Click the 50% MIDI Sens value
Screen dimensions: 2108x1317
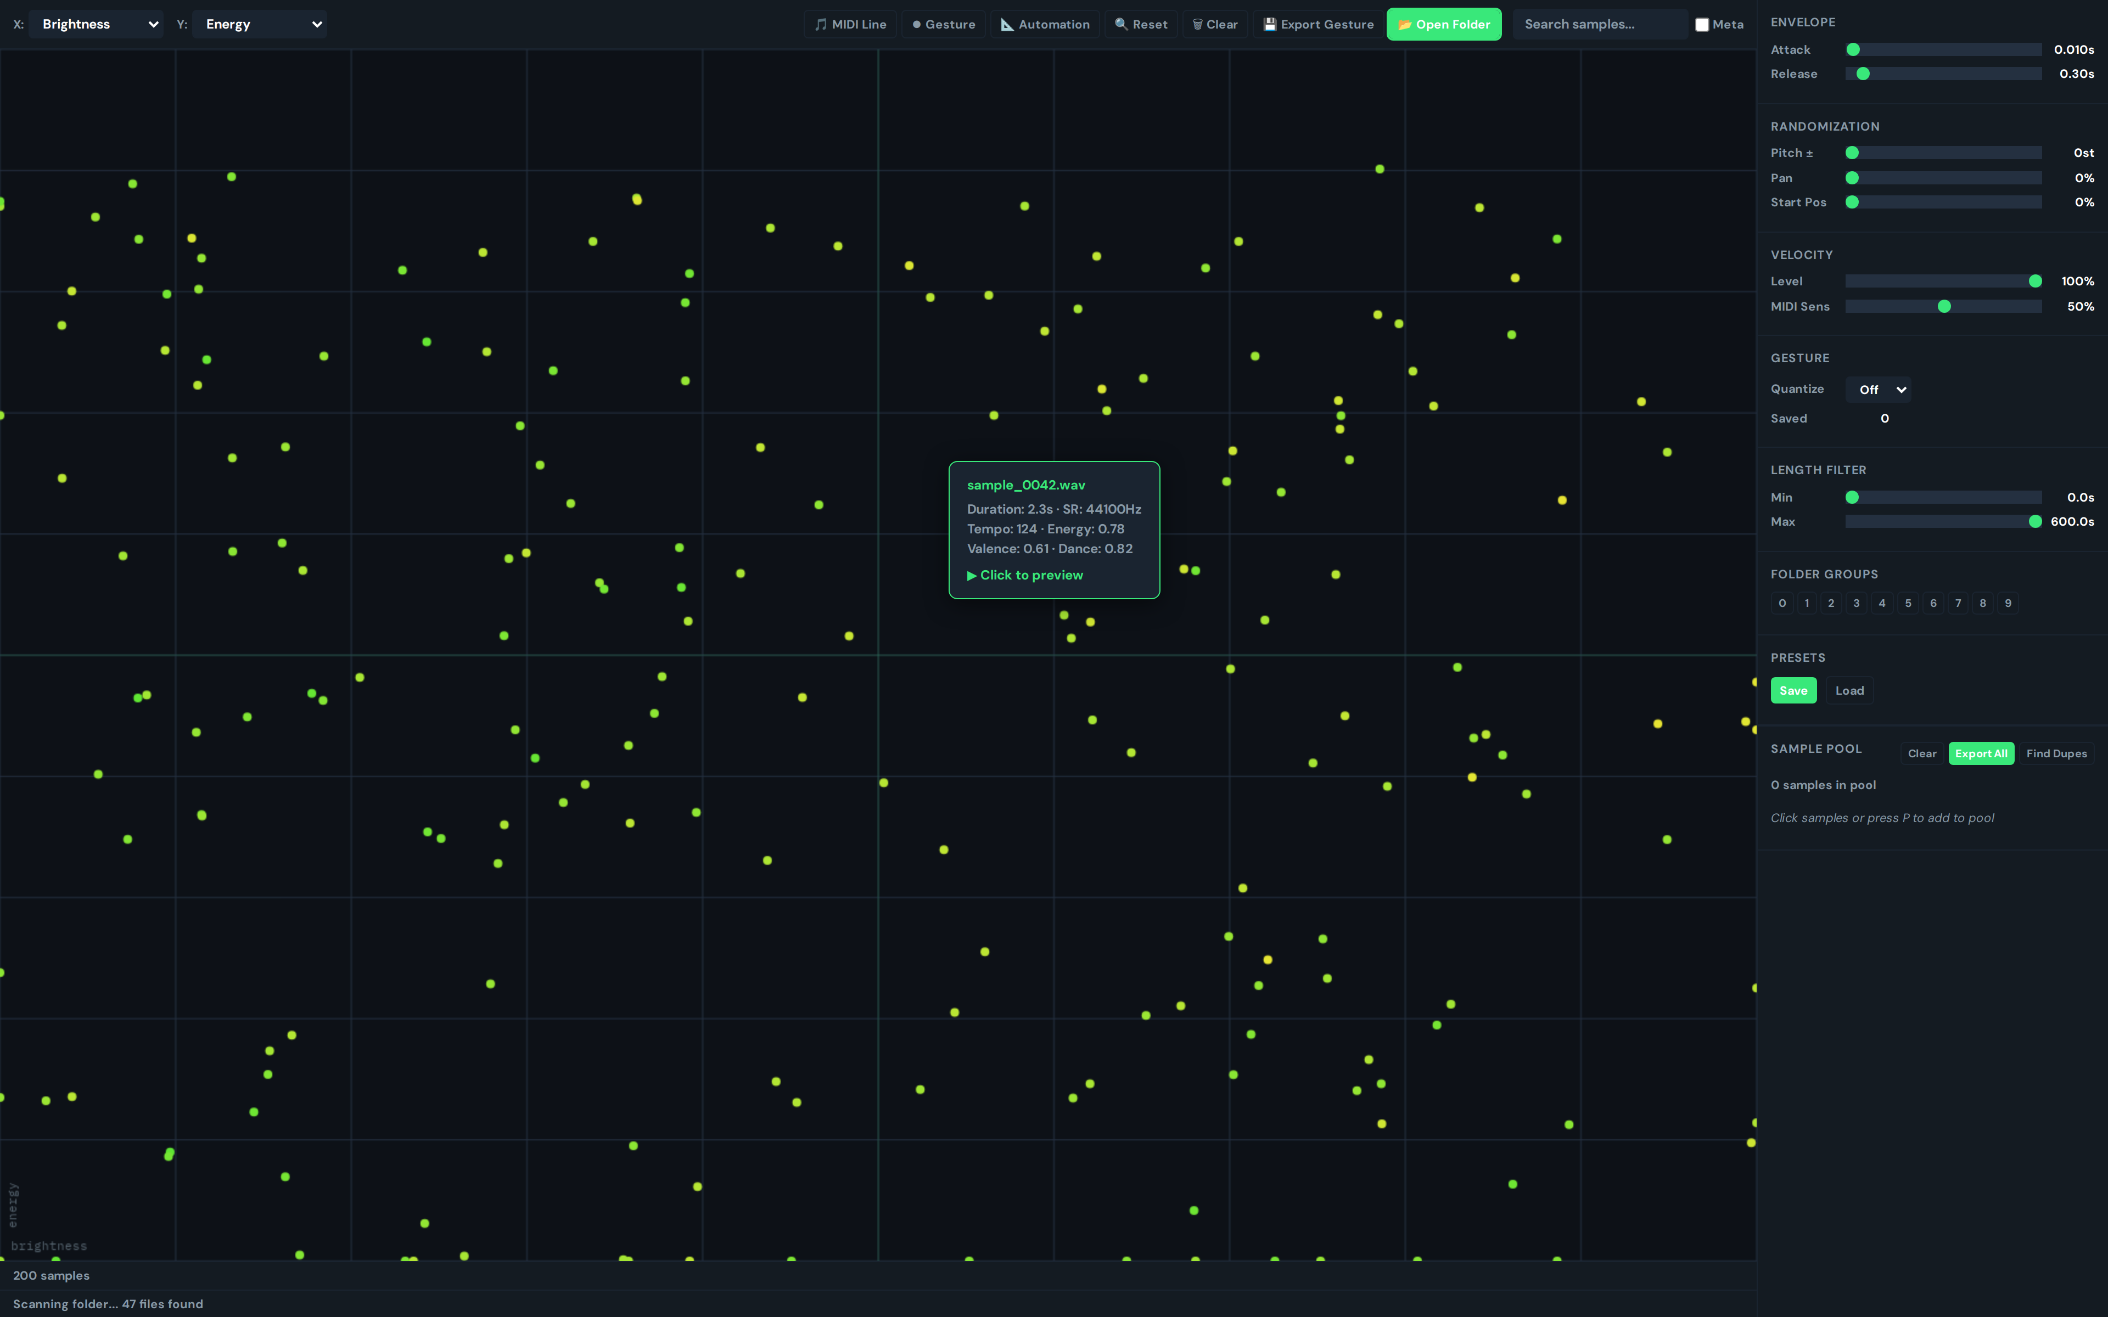2081,307
